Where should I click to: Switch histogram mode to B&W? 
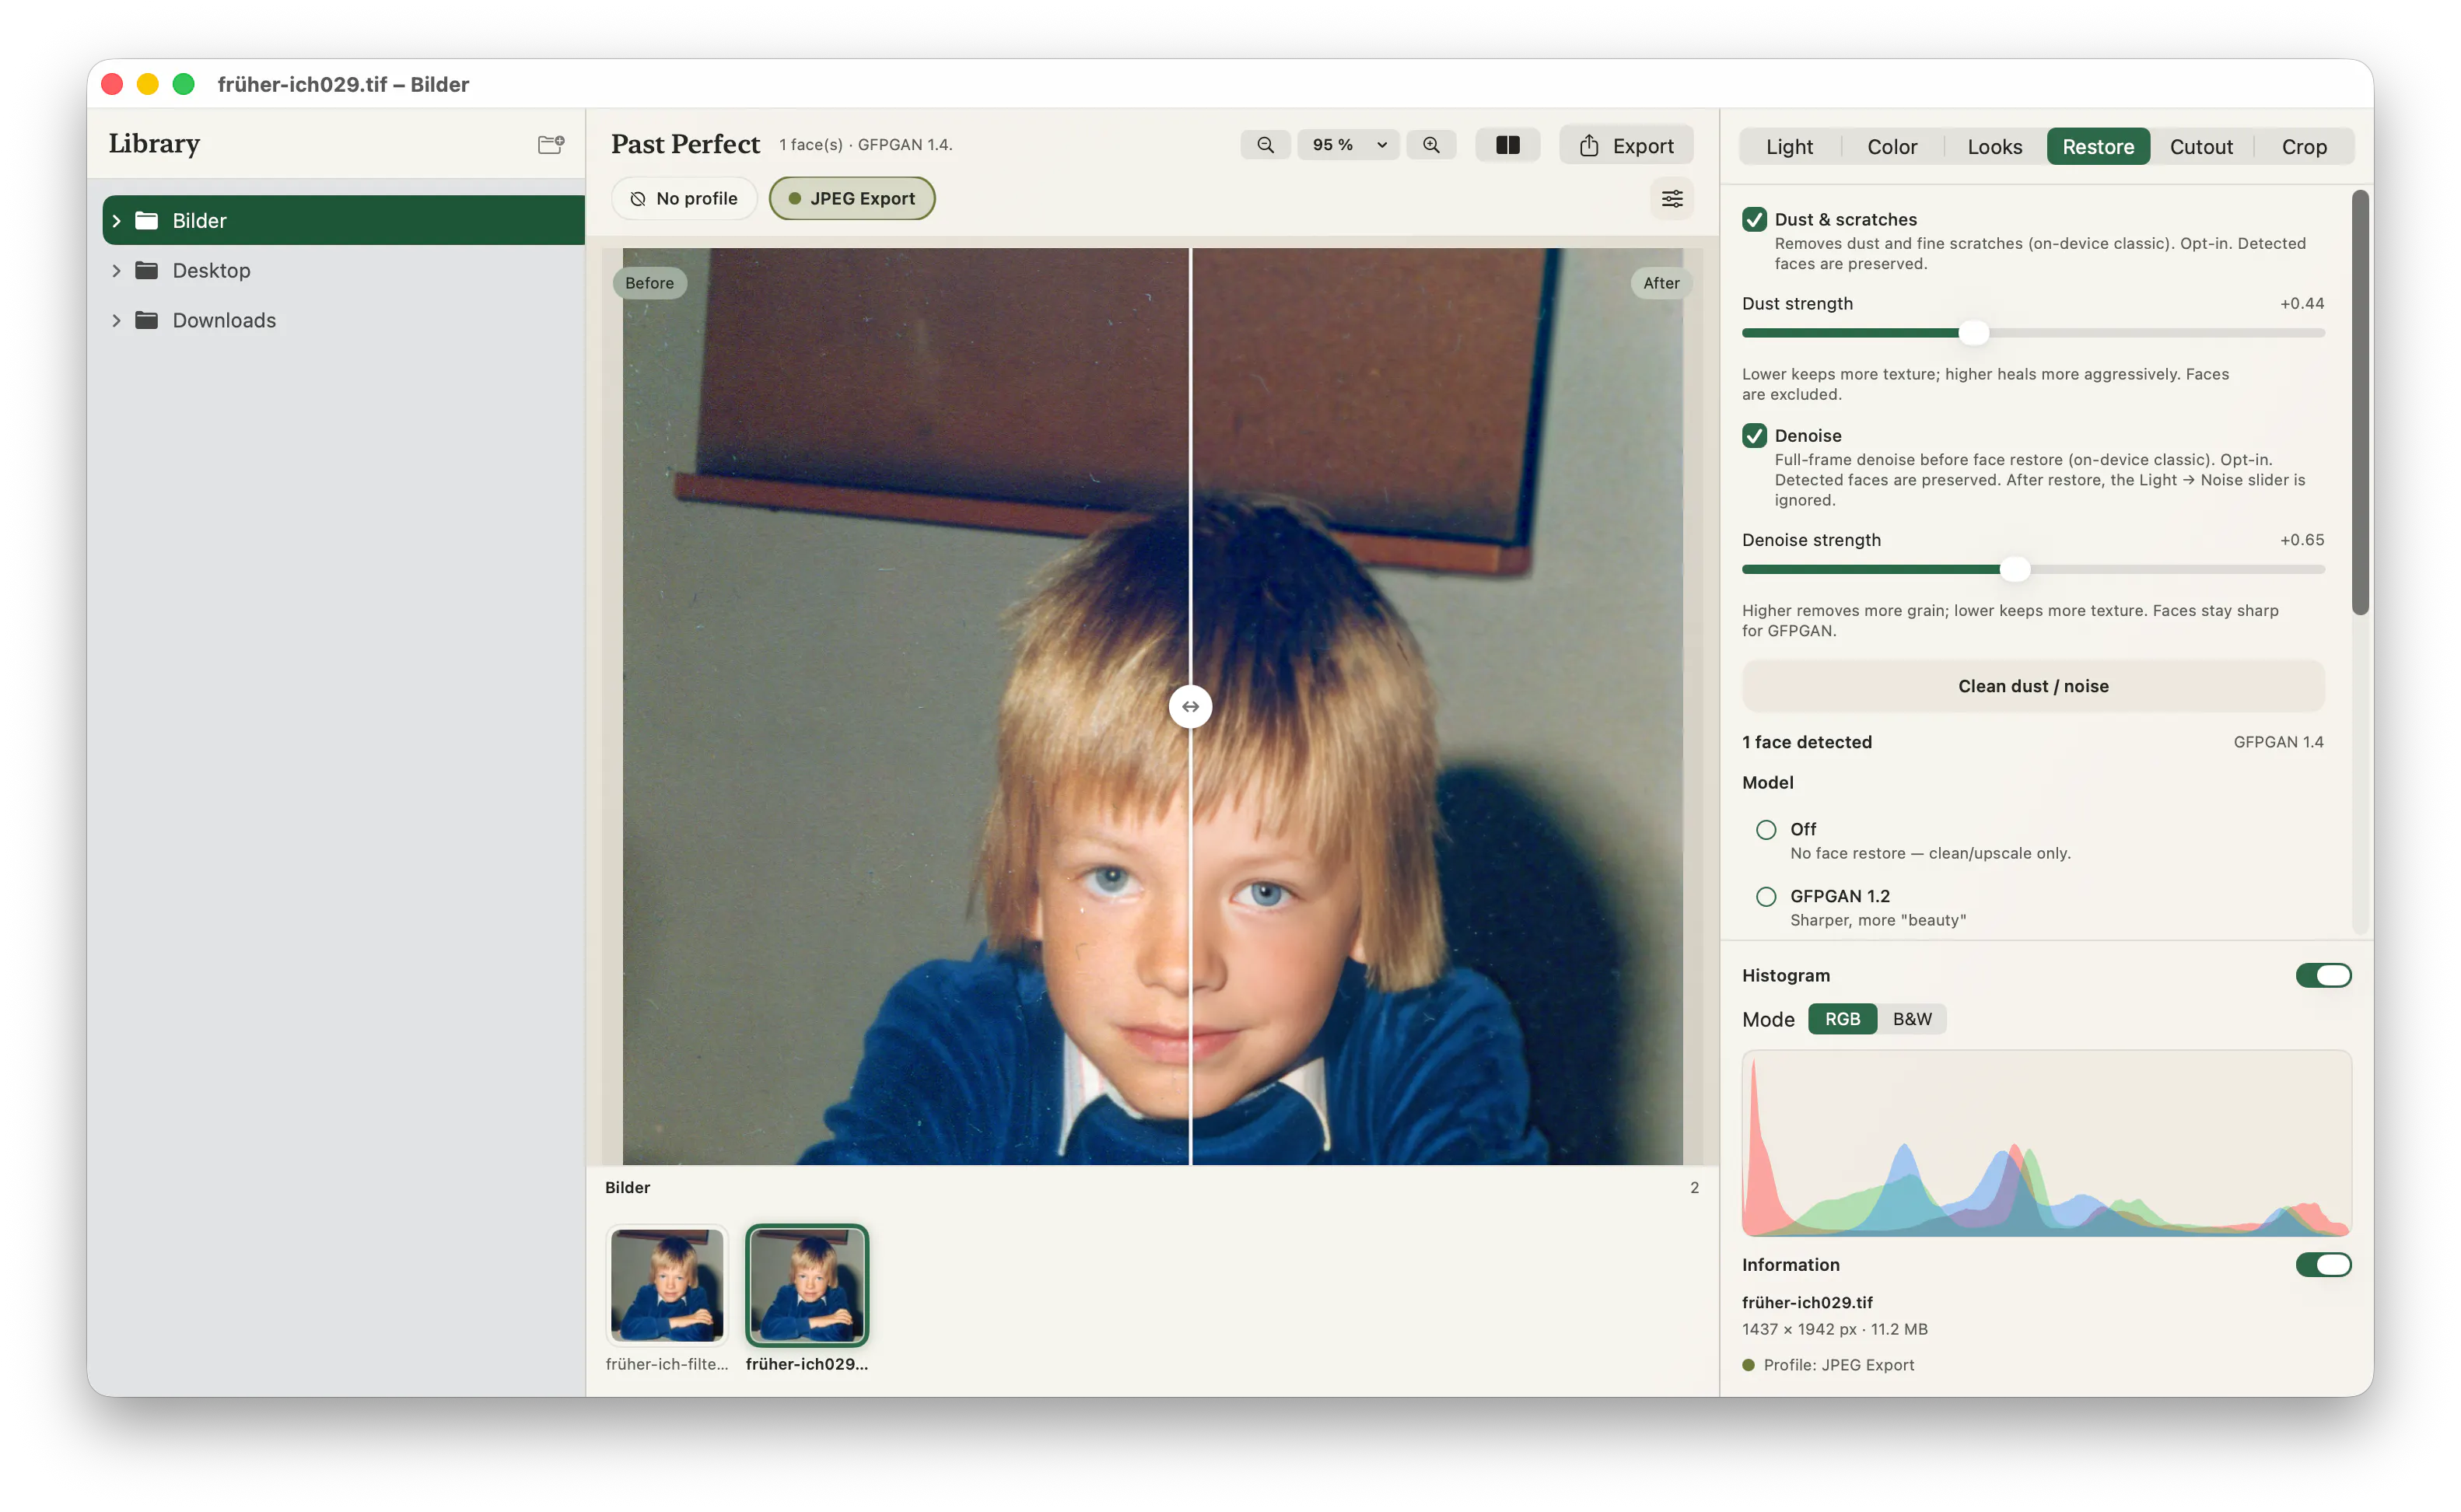(x=1912, y=1019)
